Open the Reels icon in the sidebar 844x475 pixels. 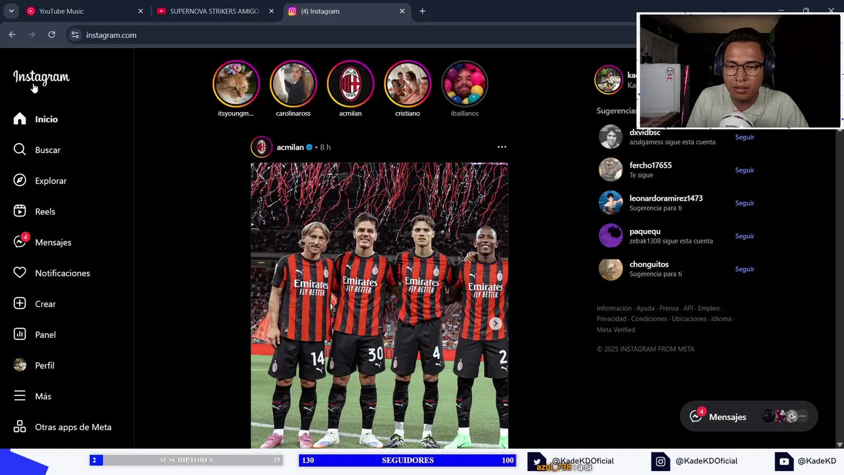(x=20, y=211)
